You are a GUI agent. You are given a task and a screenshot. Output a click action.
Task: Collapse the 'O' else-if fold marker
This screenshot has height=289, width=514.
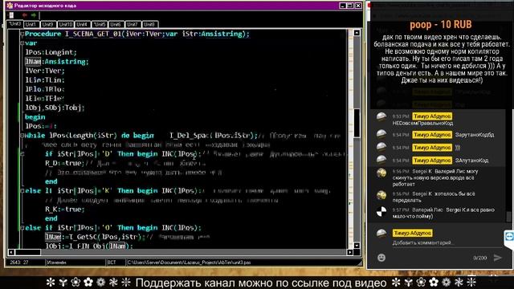22,228
